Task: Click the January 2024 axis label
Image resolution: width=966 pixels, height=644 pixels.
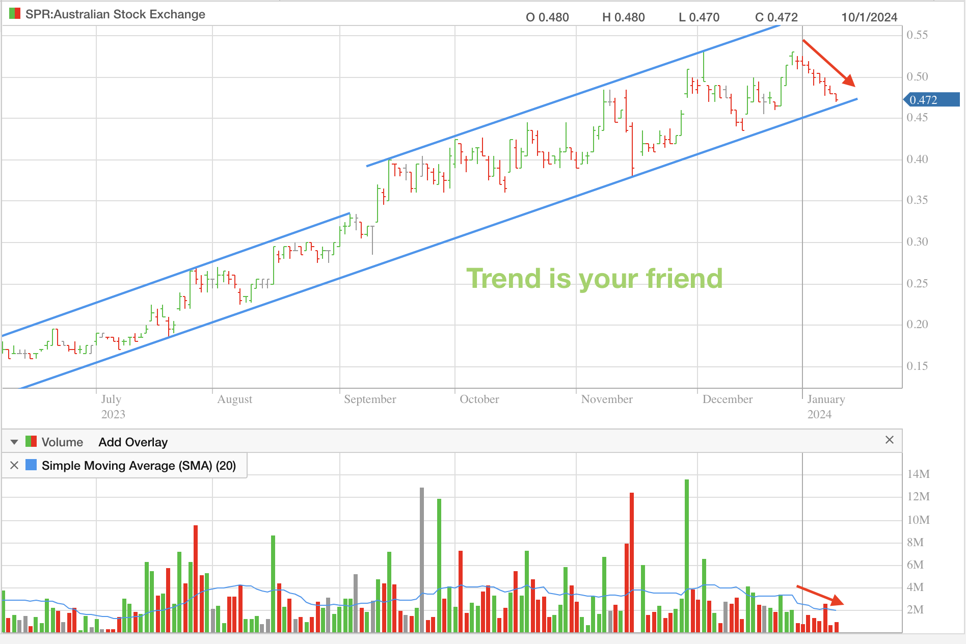Action: (x=826, y=407)
